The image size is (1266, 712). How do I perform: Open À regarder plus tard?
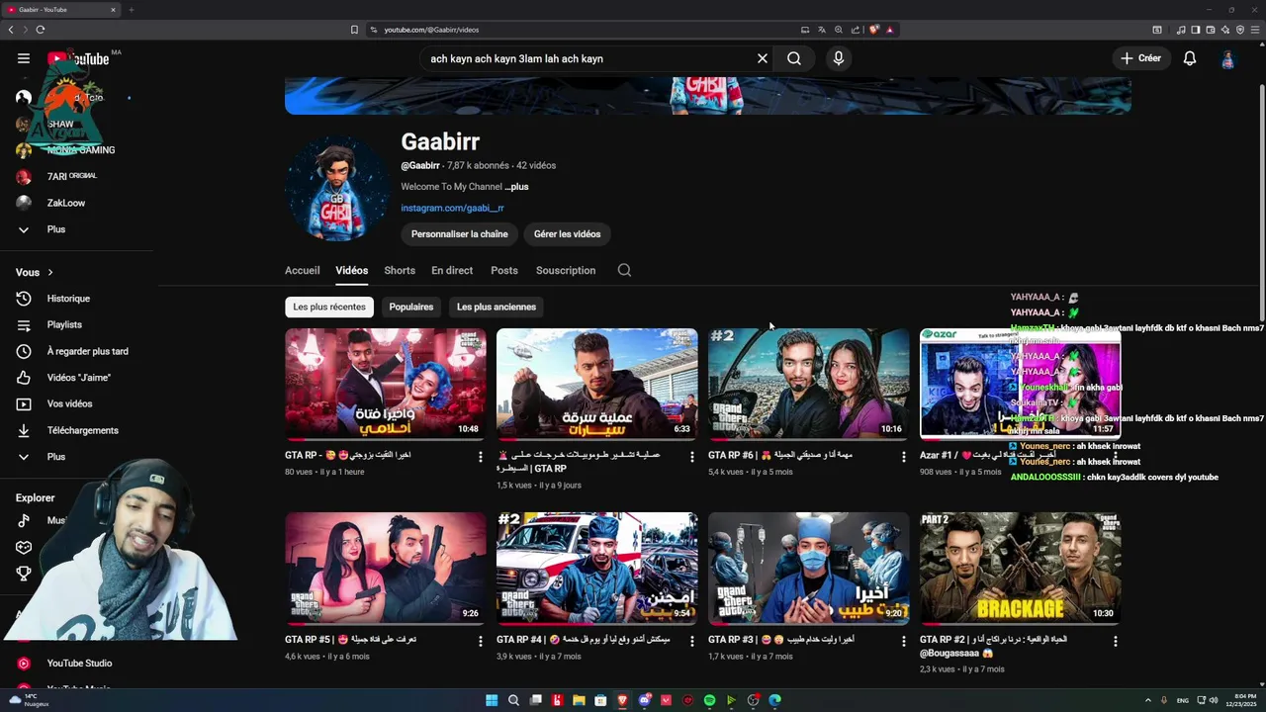point(77,351)
